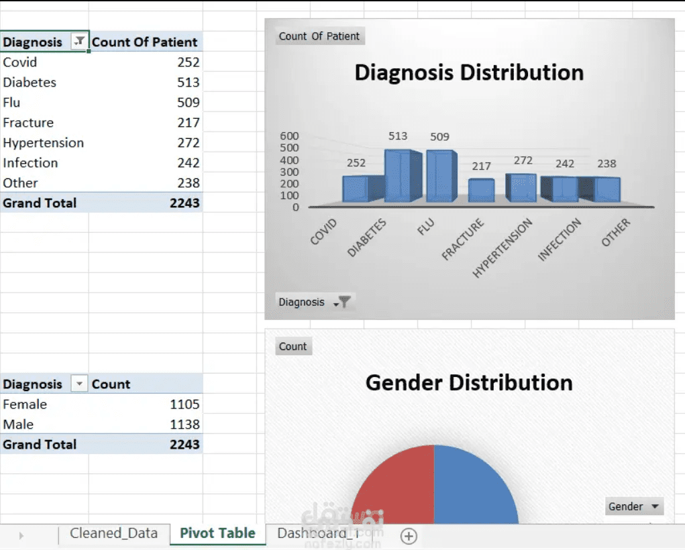Click the cell with value 252
This screenshot has height=550, width=685.
click(146, 62)
